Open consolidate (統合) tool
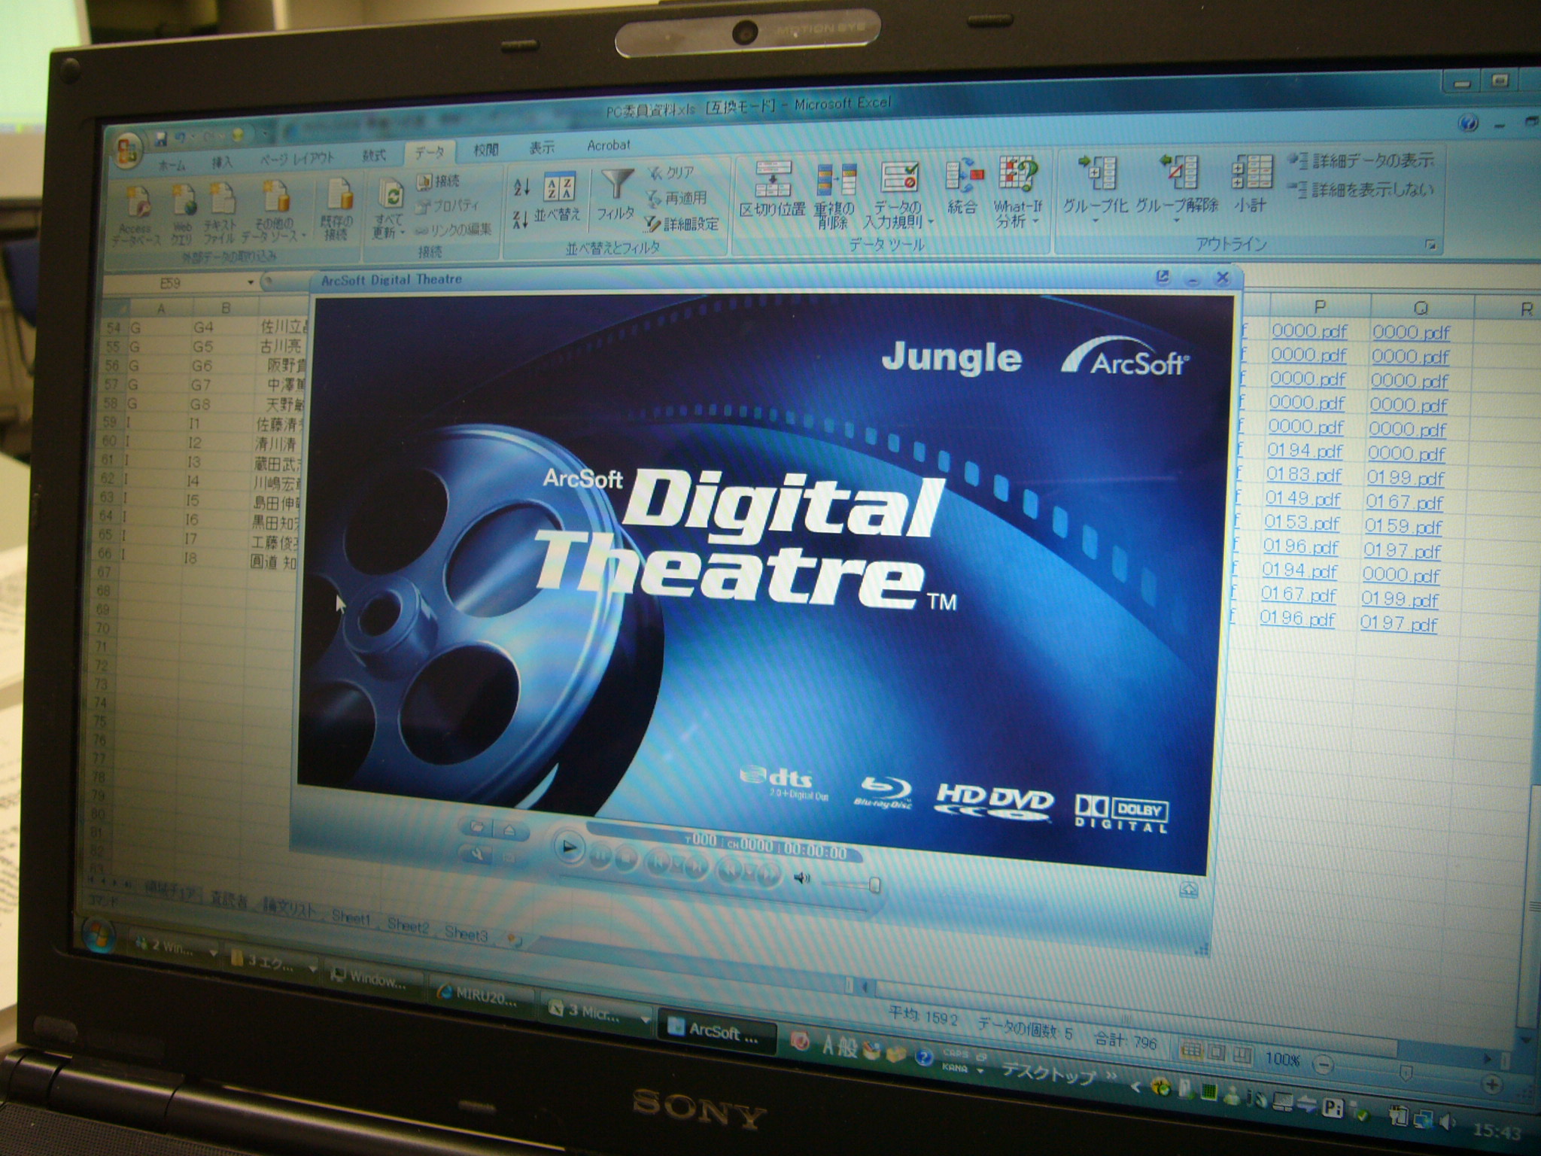Screen dimensions: 1541x1156 [962, 187]
